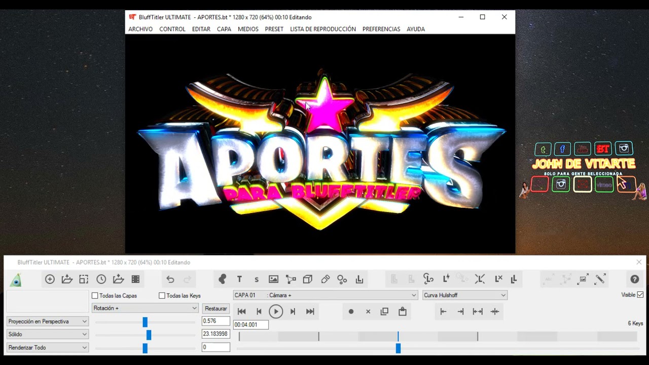Click the vector-path nodes layer icon

click(x=291, y=279)
